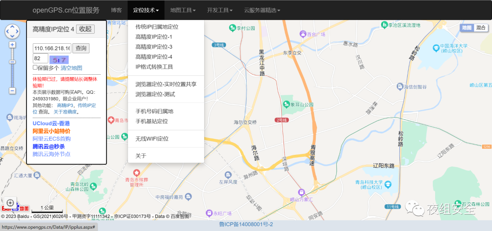Click the 中房福岭嘉苑 building marker
The image size is (492, 231).
(189, 197)
